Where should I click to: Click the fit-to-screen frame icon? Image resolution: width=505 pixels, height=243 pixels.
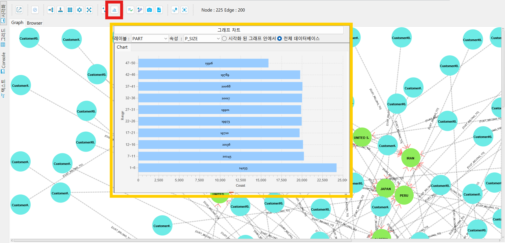click(x=184, y=10)
